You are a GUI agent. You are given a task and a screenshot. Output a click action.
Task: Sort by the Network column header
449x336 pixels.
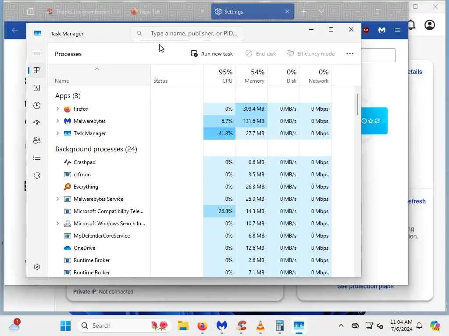[x=315, y=76]
